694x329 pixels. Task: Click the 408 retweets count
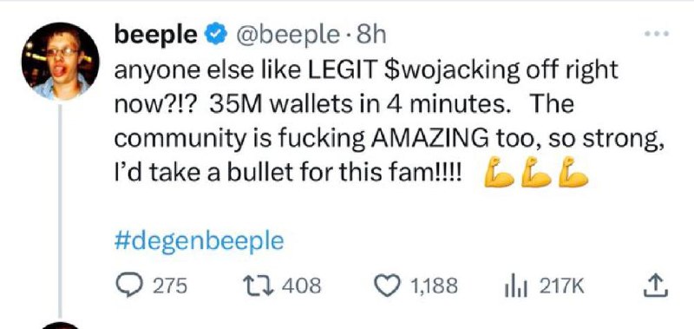pos(301,286)
